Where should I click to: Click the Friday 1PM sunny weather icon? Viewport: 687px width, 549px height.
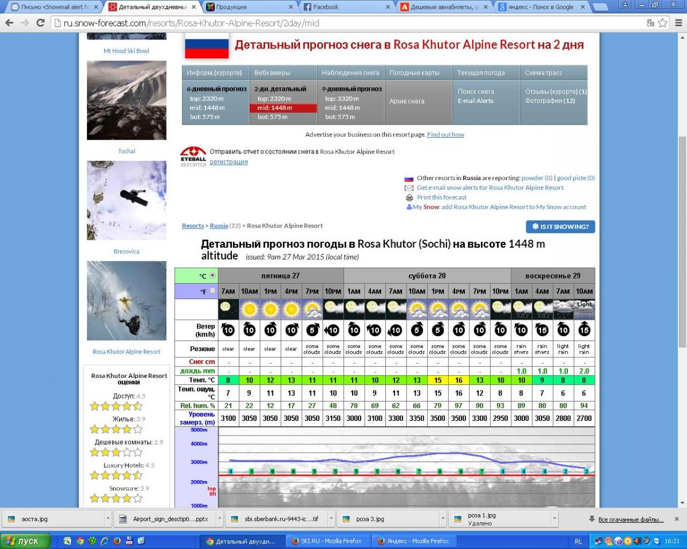(x=270, y=309)
